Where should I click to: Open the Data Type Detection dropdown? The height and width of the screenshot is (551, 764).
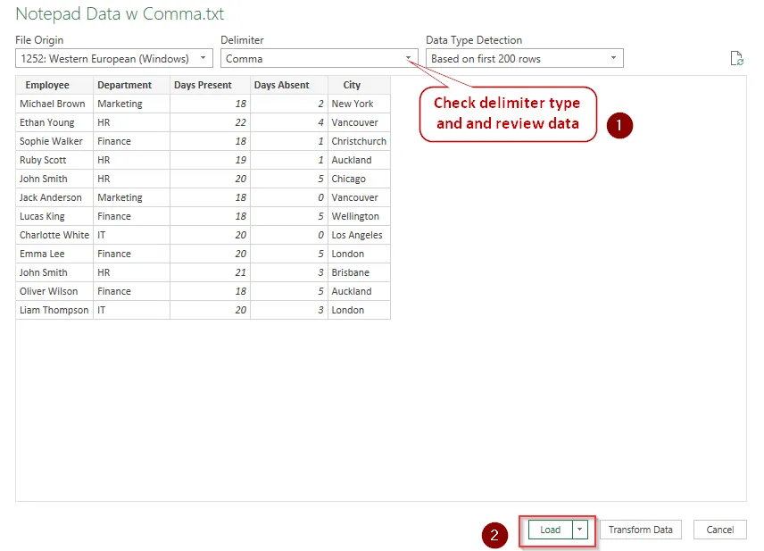coord(524,59)
